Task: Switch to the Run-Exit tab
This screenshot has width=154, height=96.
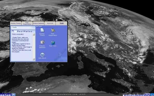Action: coord(50,23)
